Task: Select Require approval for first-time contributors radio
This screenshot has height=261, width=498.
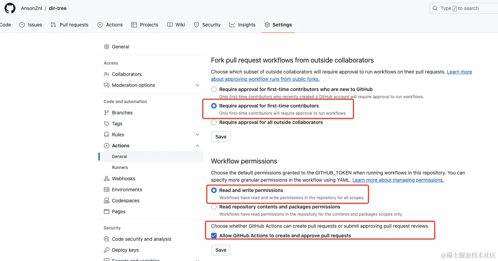Action: coord(214,106)
